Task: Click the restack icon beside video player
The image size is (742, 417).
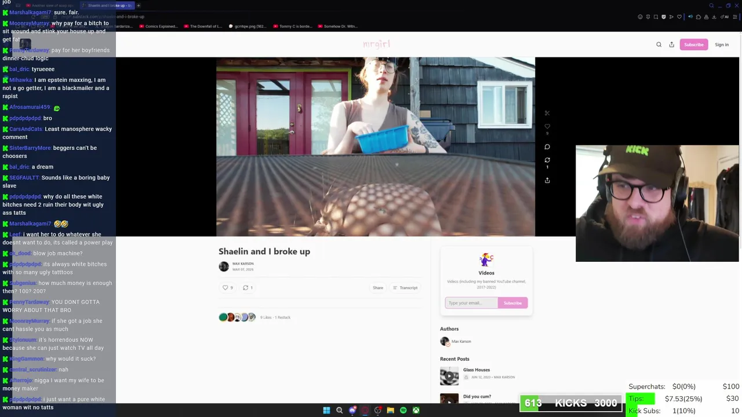Action: (x=547, y=160)
